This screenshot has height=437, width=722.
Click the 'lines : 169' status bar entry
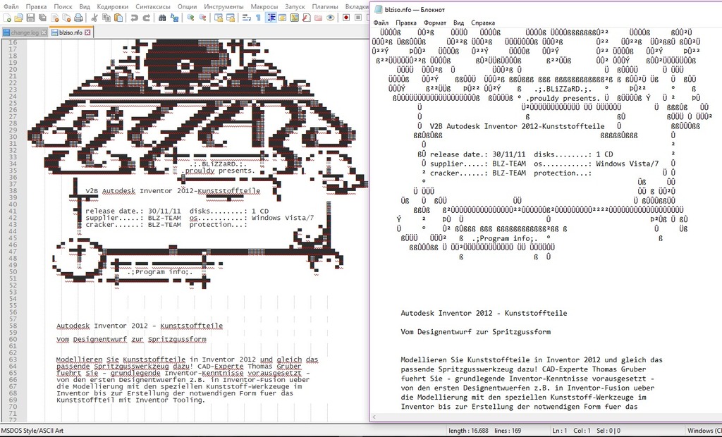pyautogui.click(x=507, y=431)
